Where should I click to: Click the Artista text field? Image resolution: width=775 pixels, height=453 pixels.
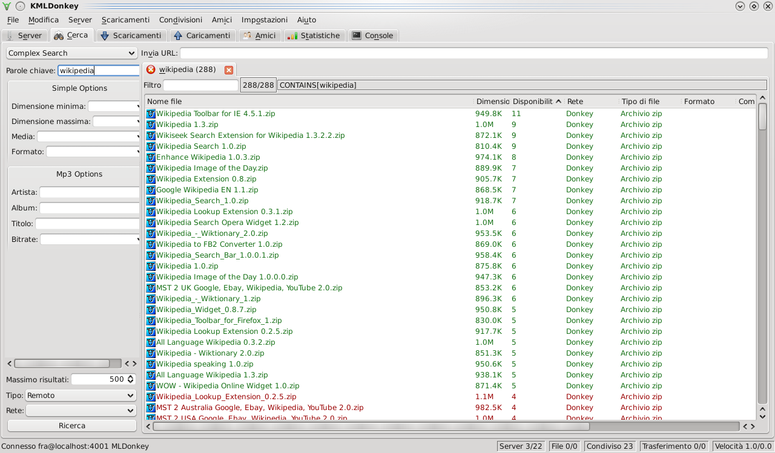point(90,192)
